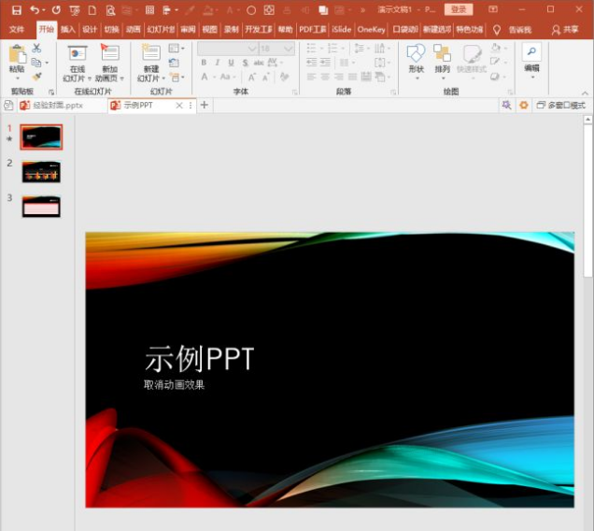Close the 示例PPT document tab
The image size is (594, 531).
pos(179,106)
